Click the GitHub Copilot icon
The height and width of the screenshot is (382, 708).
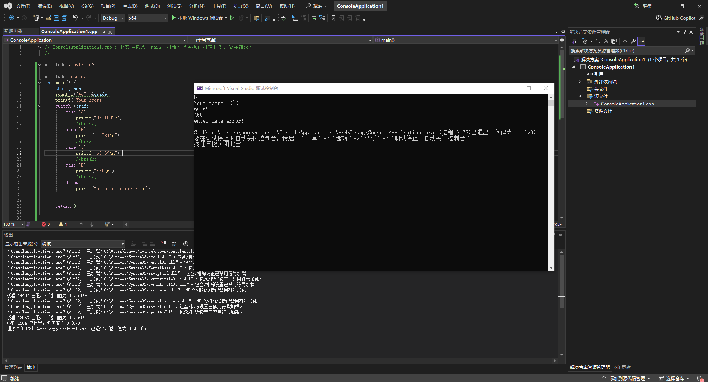pos(659,18)
